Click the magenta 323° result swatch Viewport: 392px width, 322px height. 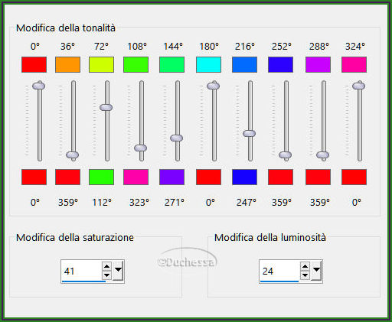[136, 177]
